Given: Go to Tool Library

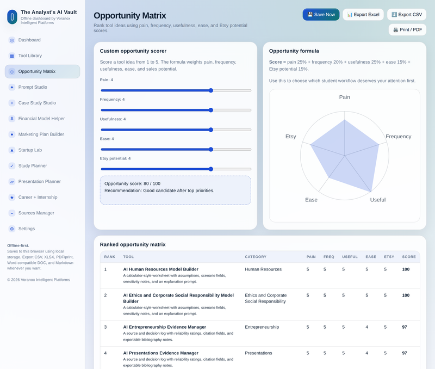Looking at the screenshot, I should point(42,56).
